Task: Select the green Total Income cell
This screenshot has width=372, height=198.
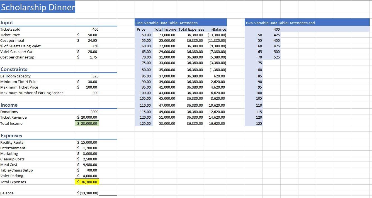Action: [87, 123]
